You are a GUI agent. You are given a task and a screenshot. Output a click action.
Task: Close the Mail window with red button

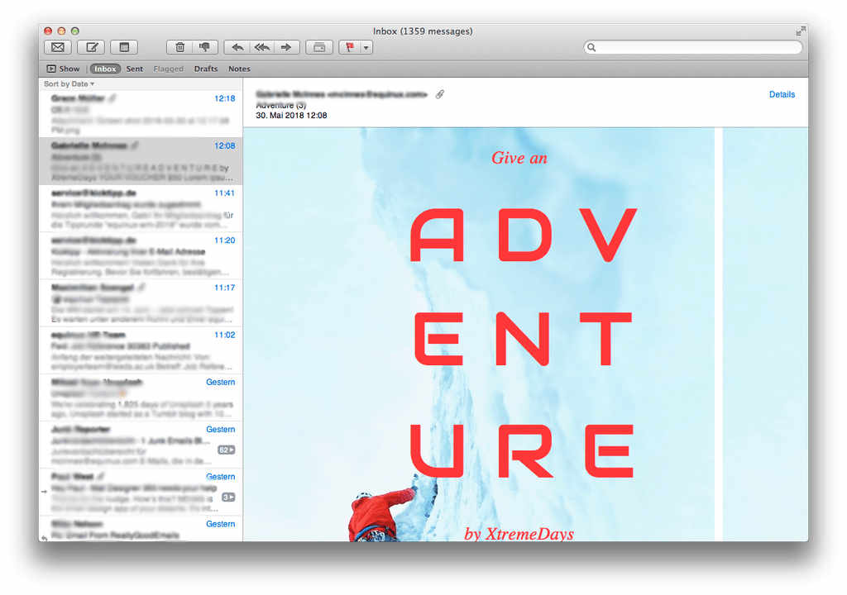coord(48,31)
